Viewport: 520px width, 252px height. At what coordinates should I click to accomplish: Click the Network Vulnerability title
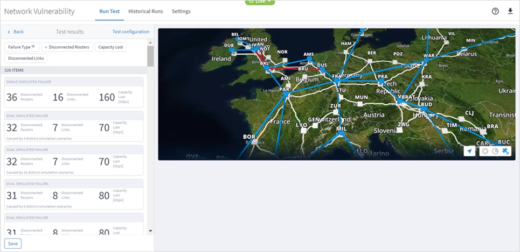[39, 11]
